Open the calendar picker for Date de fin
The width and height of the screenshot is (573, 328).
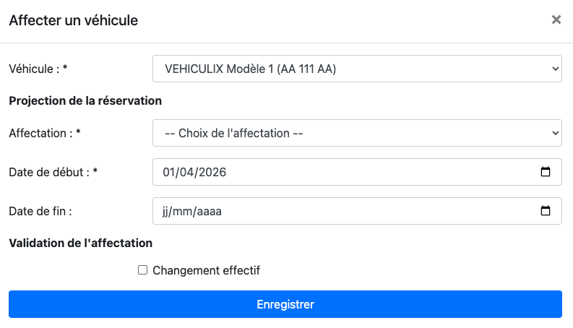[546, 211]
